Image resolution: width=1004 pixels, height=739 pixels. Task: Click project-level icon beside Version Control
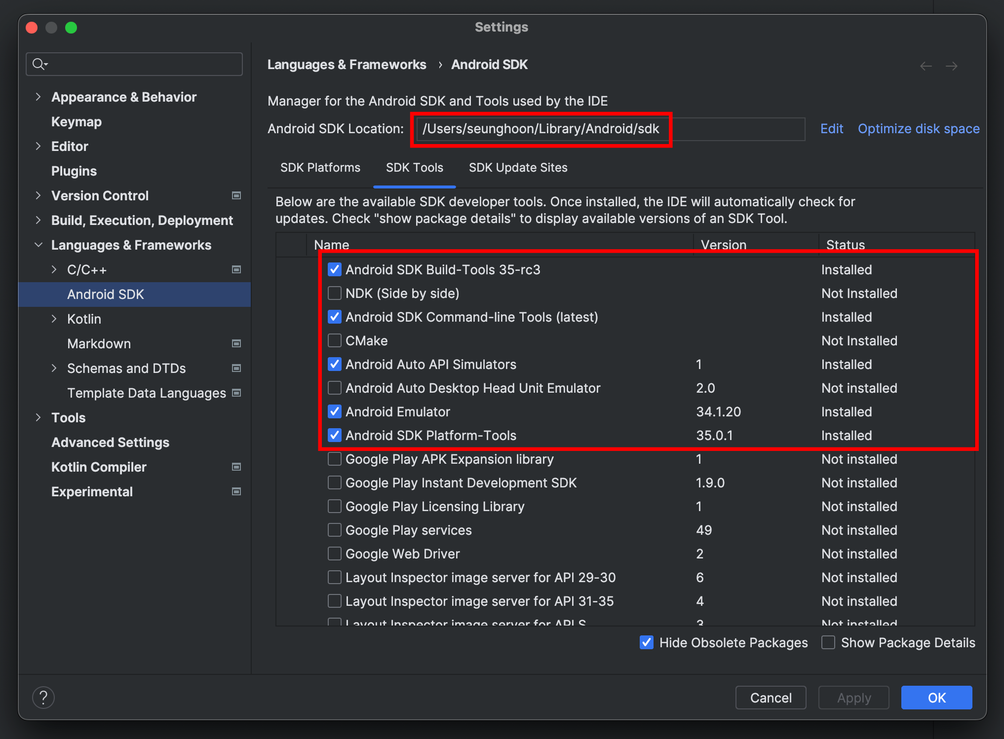pyautogui.click(x=236, y=196)
